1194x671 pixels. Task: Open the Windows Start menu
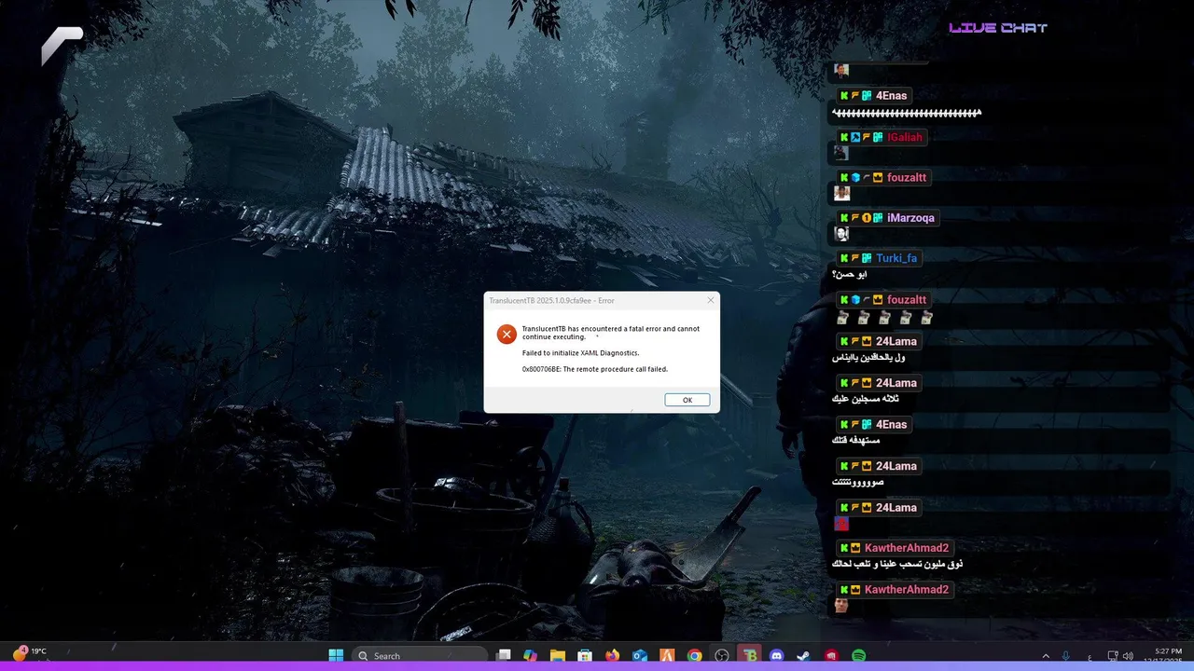point(336,655)
